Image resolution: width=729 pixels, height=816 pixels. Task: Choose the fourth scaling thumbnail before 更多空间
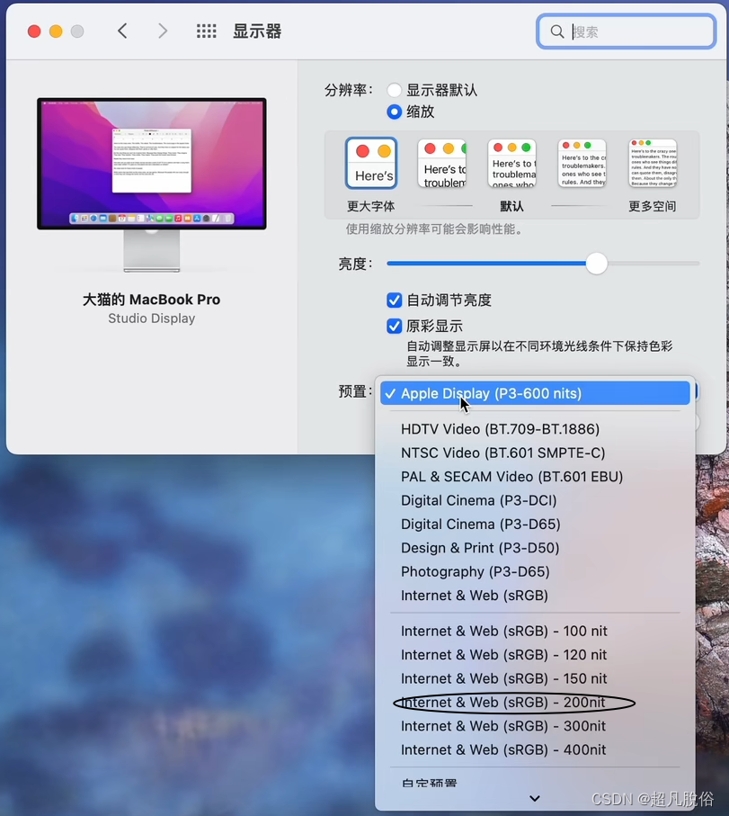(582, 164)
